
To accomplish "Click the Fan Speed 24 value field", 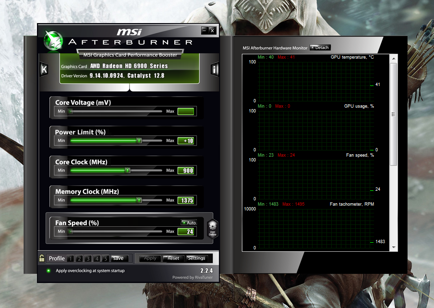I will pos(186,232).
